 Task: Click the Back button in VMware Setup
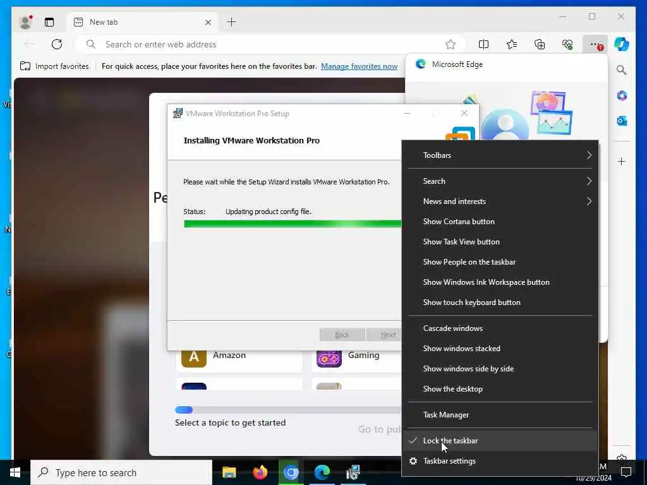point(342,335)
